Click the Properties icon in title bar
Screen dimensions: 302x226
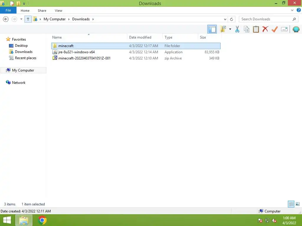click(x=12, y=3)
